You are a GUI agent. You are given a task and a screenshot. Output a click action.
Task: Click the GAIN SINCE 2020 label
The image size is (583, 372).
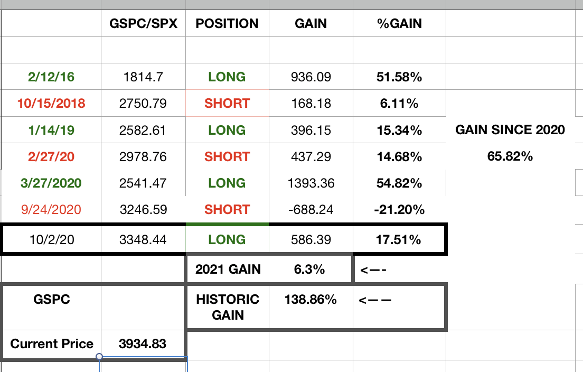pyautogui.click(x=510, y=130)
